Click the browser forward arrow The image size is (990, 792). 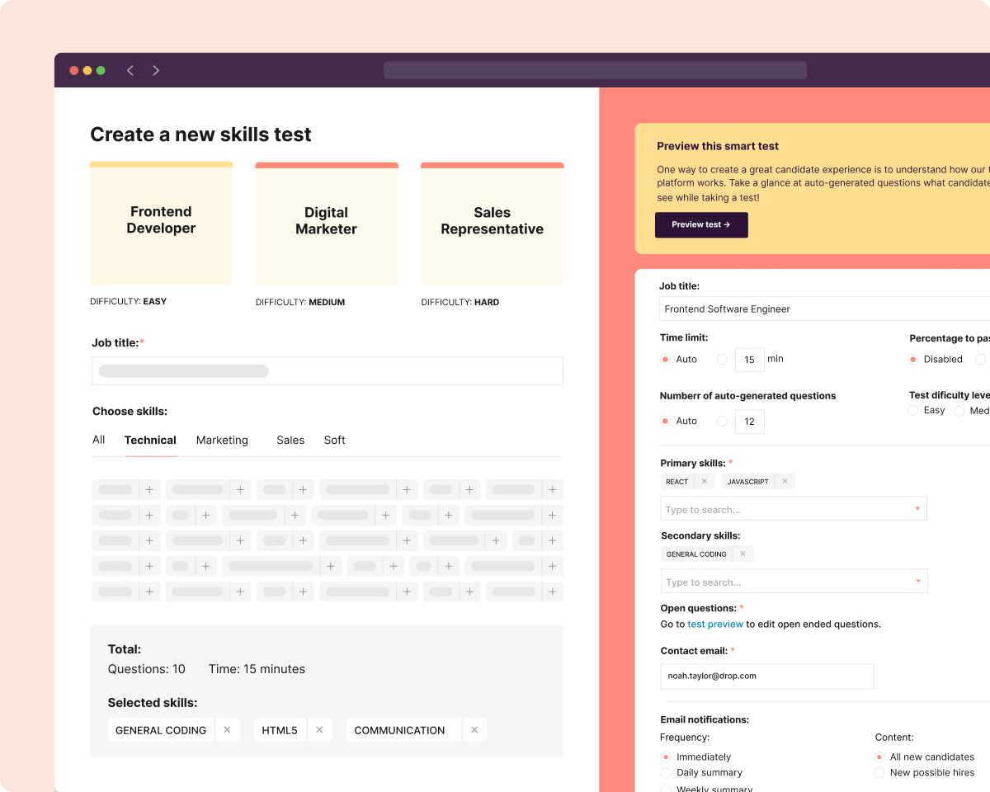click(x=156, y=70)
